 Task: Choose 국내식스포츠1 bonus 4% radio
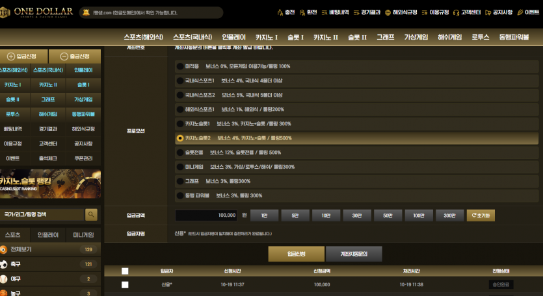coord(180,80)
